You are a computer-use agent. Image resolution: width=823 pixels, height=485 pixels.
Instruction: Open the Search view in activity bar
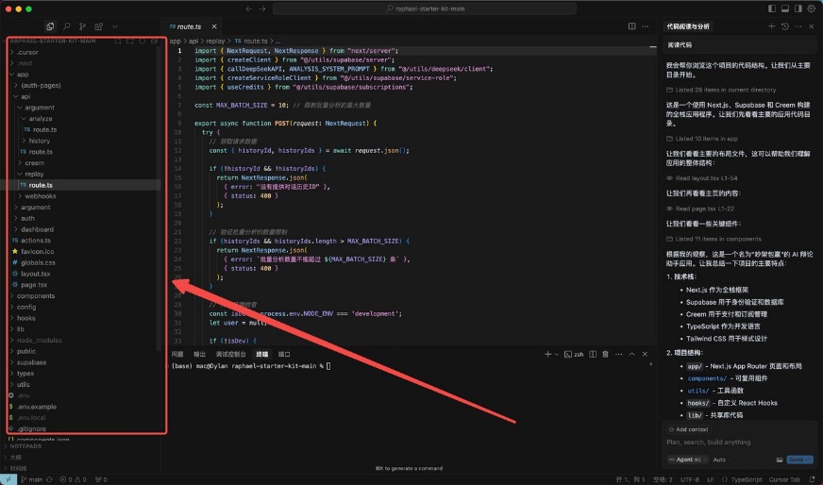point(67,26)
